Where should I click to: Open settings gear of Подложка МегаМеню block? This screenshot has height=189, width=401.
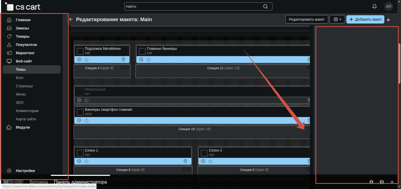click(x=79, y=59)
